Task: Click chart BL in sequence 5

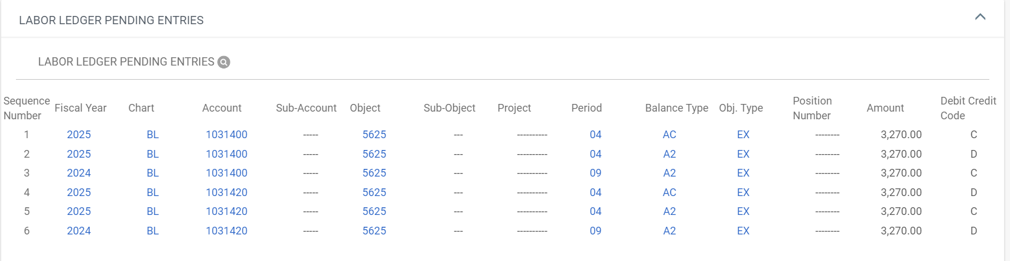Action: tap(152, 211)
